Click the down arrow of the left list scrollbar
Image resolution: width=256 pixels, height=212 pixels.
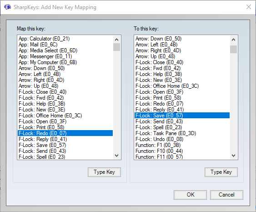(x=116, y=155)
